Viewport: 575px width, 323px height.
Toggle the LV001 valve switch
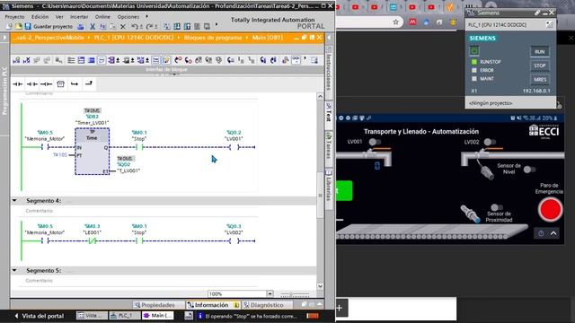pyautogui.click(x=375, y=142)
